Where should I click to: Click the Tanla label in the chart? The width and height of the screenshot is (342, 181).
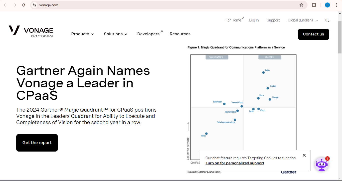(x=251, y=111)
